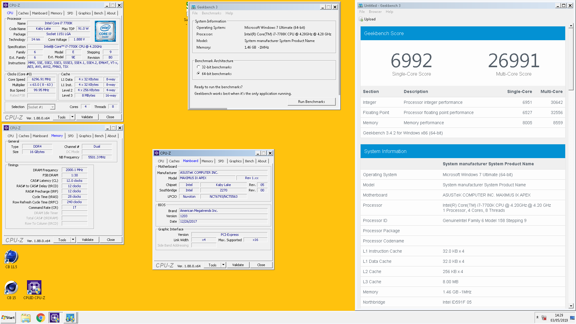Click Validate in the Mainboard window
This screenshot has height=324, width=576.
coord(238,265)
